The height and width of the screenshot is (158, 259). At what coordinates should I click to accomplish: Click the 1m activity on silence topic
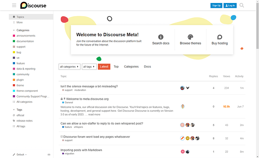[242, 88]
